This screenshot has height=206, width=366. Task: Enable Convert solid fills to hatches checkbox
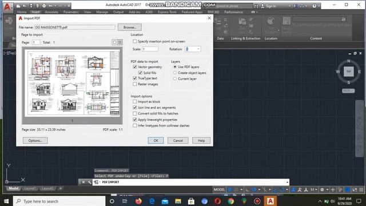pos(135,113)
